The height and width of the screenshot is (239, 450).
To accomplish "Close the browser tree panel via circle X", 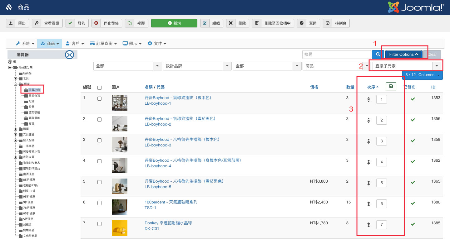I will click(x=69, y=54).
